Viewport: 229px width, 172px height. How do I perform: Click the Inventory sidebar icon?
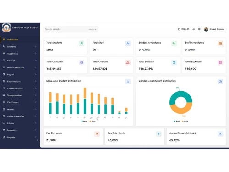pyautogui.click(x=4, y=130)
